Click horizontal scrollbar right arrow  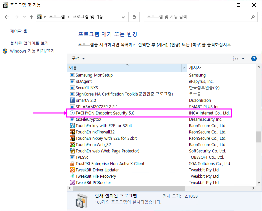pyautogui.click(x=253, y=188)
